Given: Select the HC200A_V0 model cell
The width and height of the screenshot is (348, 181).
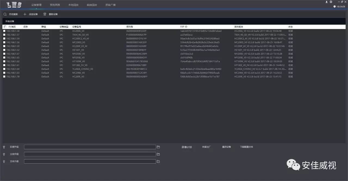Looking at the screenshot, I should click(x=78, y=31).
